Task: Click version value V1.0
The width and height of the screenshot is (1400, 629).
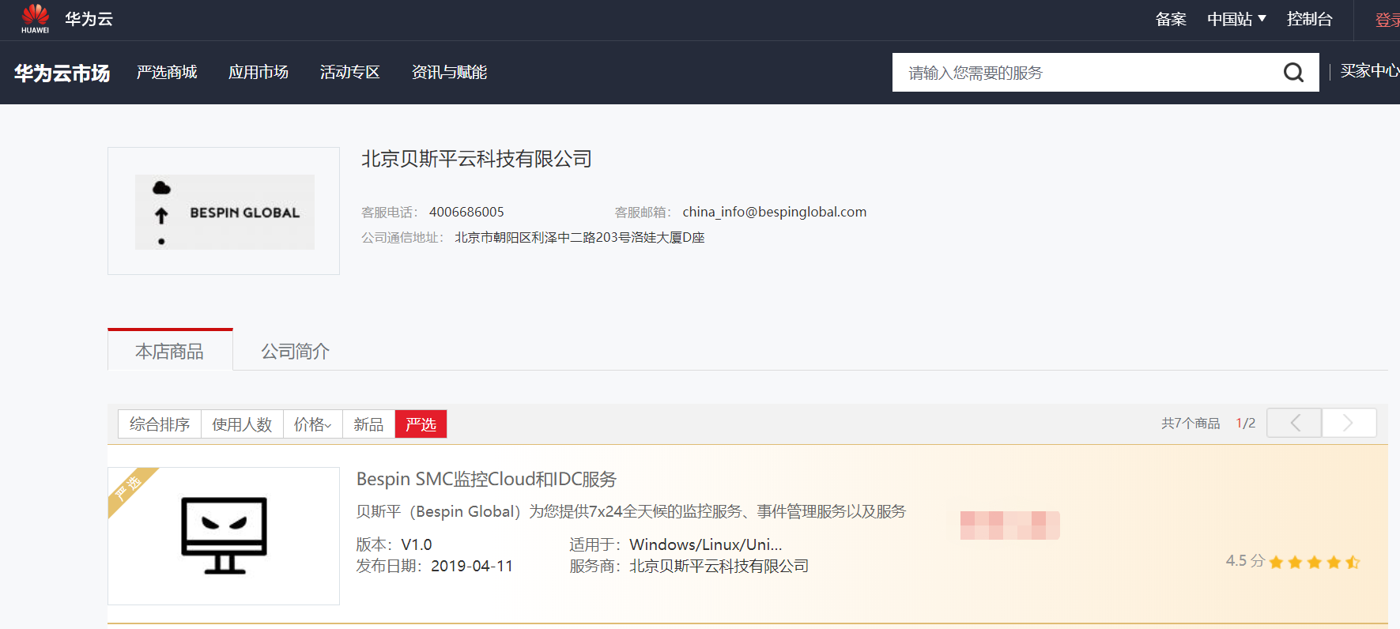Action: coord(417,544)
